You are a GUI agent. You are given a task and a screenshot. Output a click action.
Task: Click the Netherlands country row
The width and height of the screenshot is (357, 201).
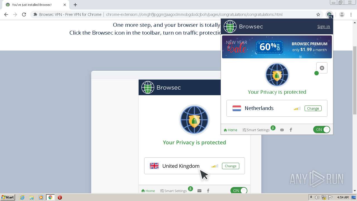tap(277, 108)
